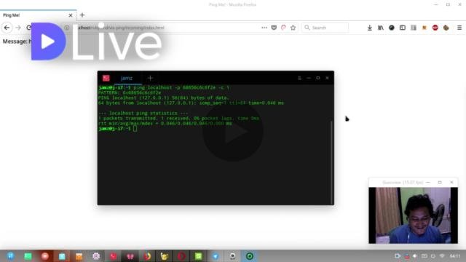
Task: Click the grey column extension icon in toolbar
Action: [414, 28]
